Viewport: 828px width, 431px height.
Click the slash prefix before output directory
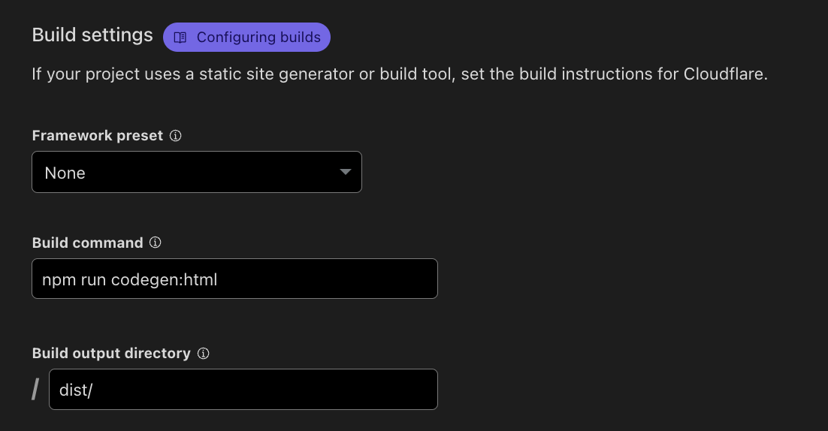click(35, 389)
